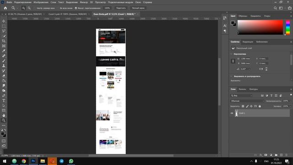The width and height of the screenshot is (293, 165).
Task: Activate the Zoom Out mode button
Action: click(29, 8)
